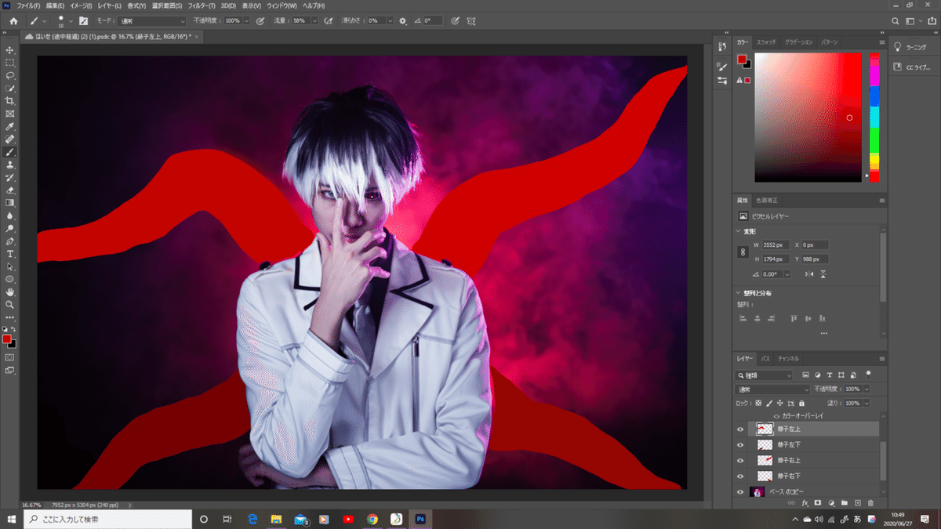Screen dimensions: 941x529
Task: Hide the 赫子左上 layer
Action: click(740, 429)
